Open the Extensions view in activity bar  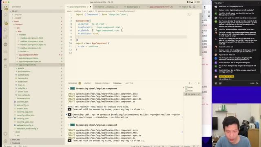click(x=6, y=37)
